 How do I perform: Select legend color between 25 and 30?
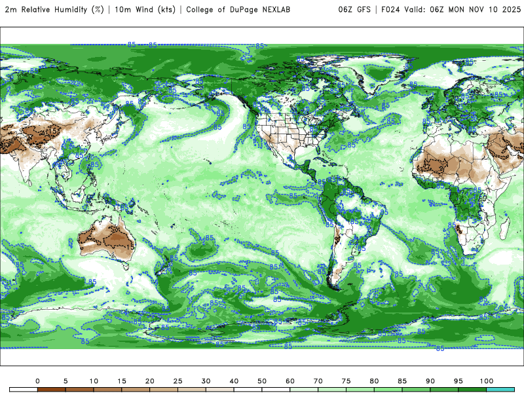[x=192, y=390]
